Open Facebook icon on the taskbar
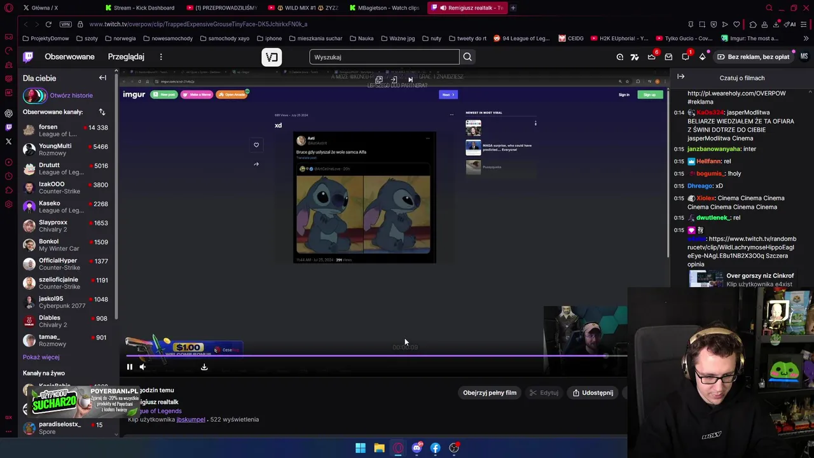The image size is (814, 458). coord(435,448)
